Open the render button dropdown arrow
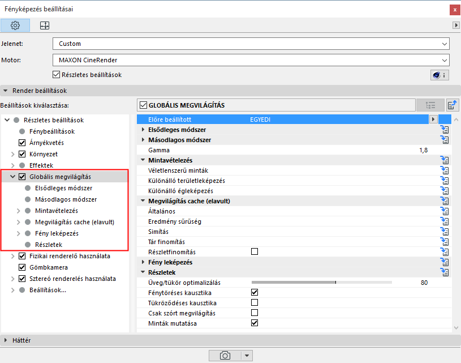This screenshot has height=363, width=461. point(247,356)
